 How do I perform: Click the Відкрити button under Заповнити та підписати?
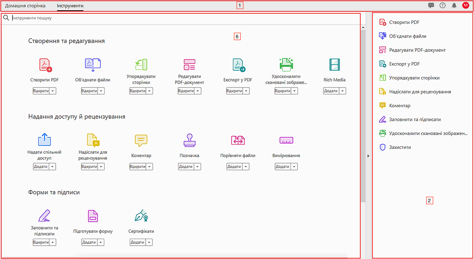(x=41, y=243)
